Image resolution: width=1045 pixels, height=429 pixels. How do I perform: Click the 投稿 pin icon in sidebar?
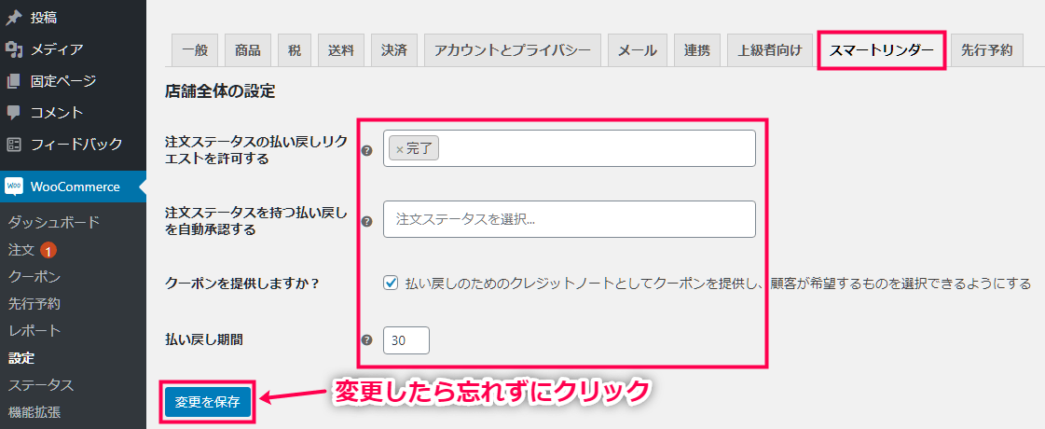click(x=14, y=18)
